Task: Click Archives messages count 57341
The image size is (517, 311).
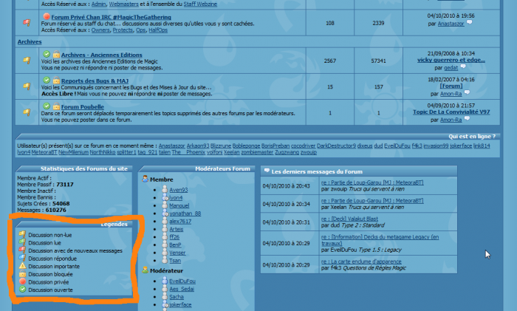Action: click(378, 61)
